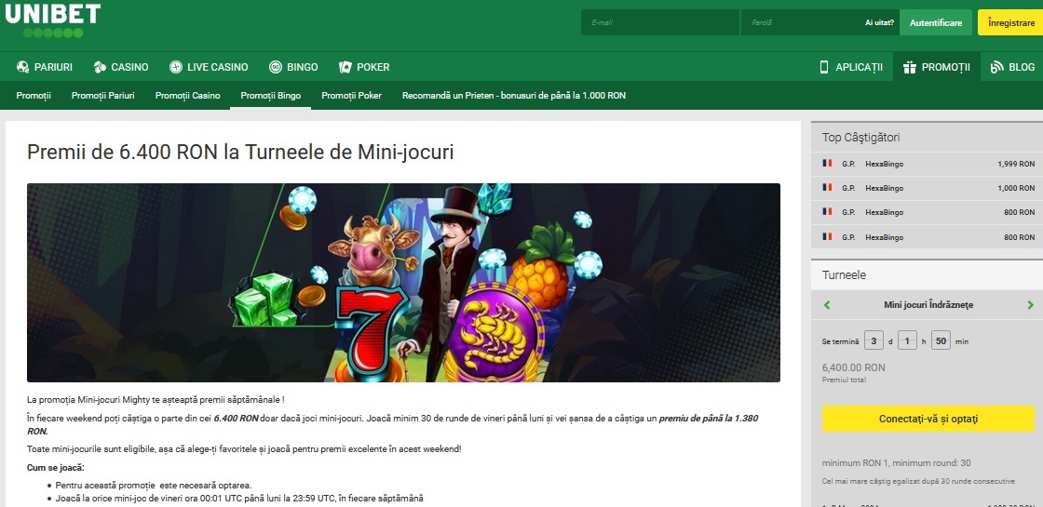This screenshot has width=1043, height=507.
Task: Go to previous tournament with left arrow
Action: pos(827,305)
